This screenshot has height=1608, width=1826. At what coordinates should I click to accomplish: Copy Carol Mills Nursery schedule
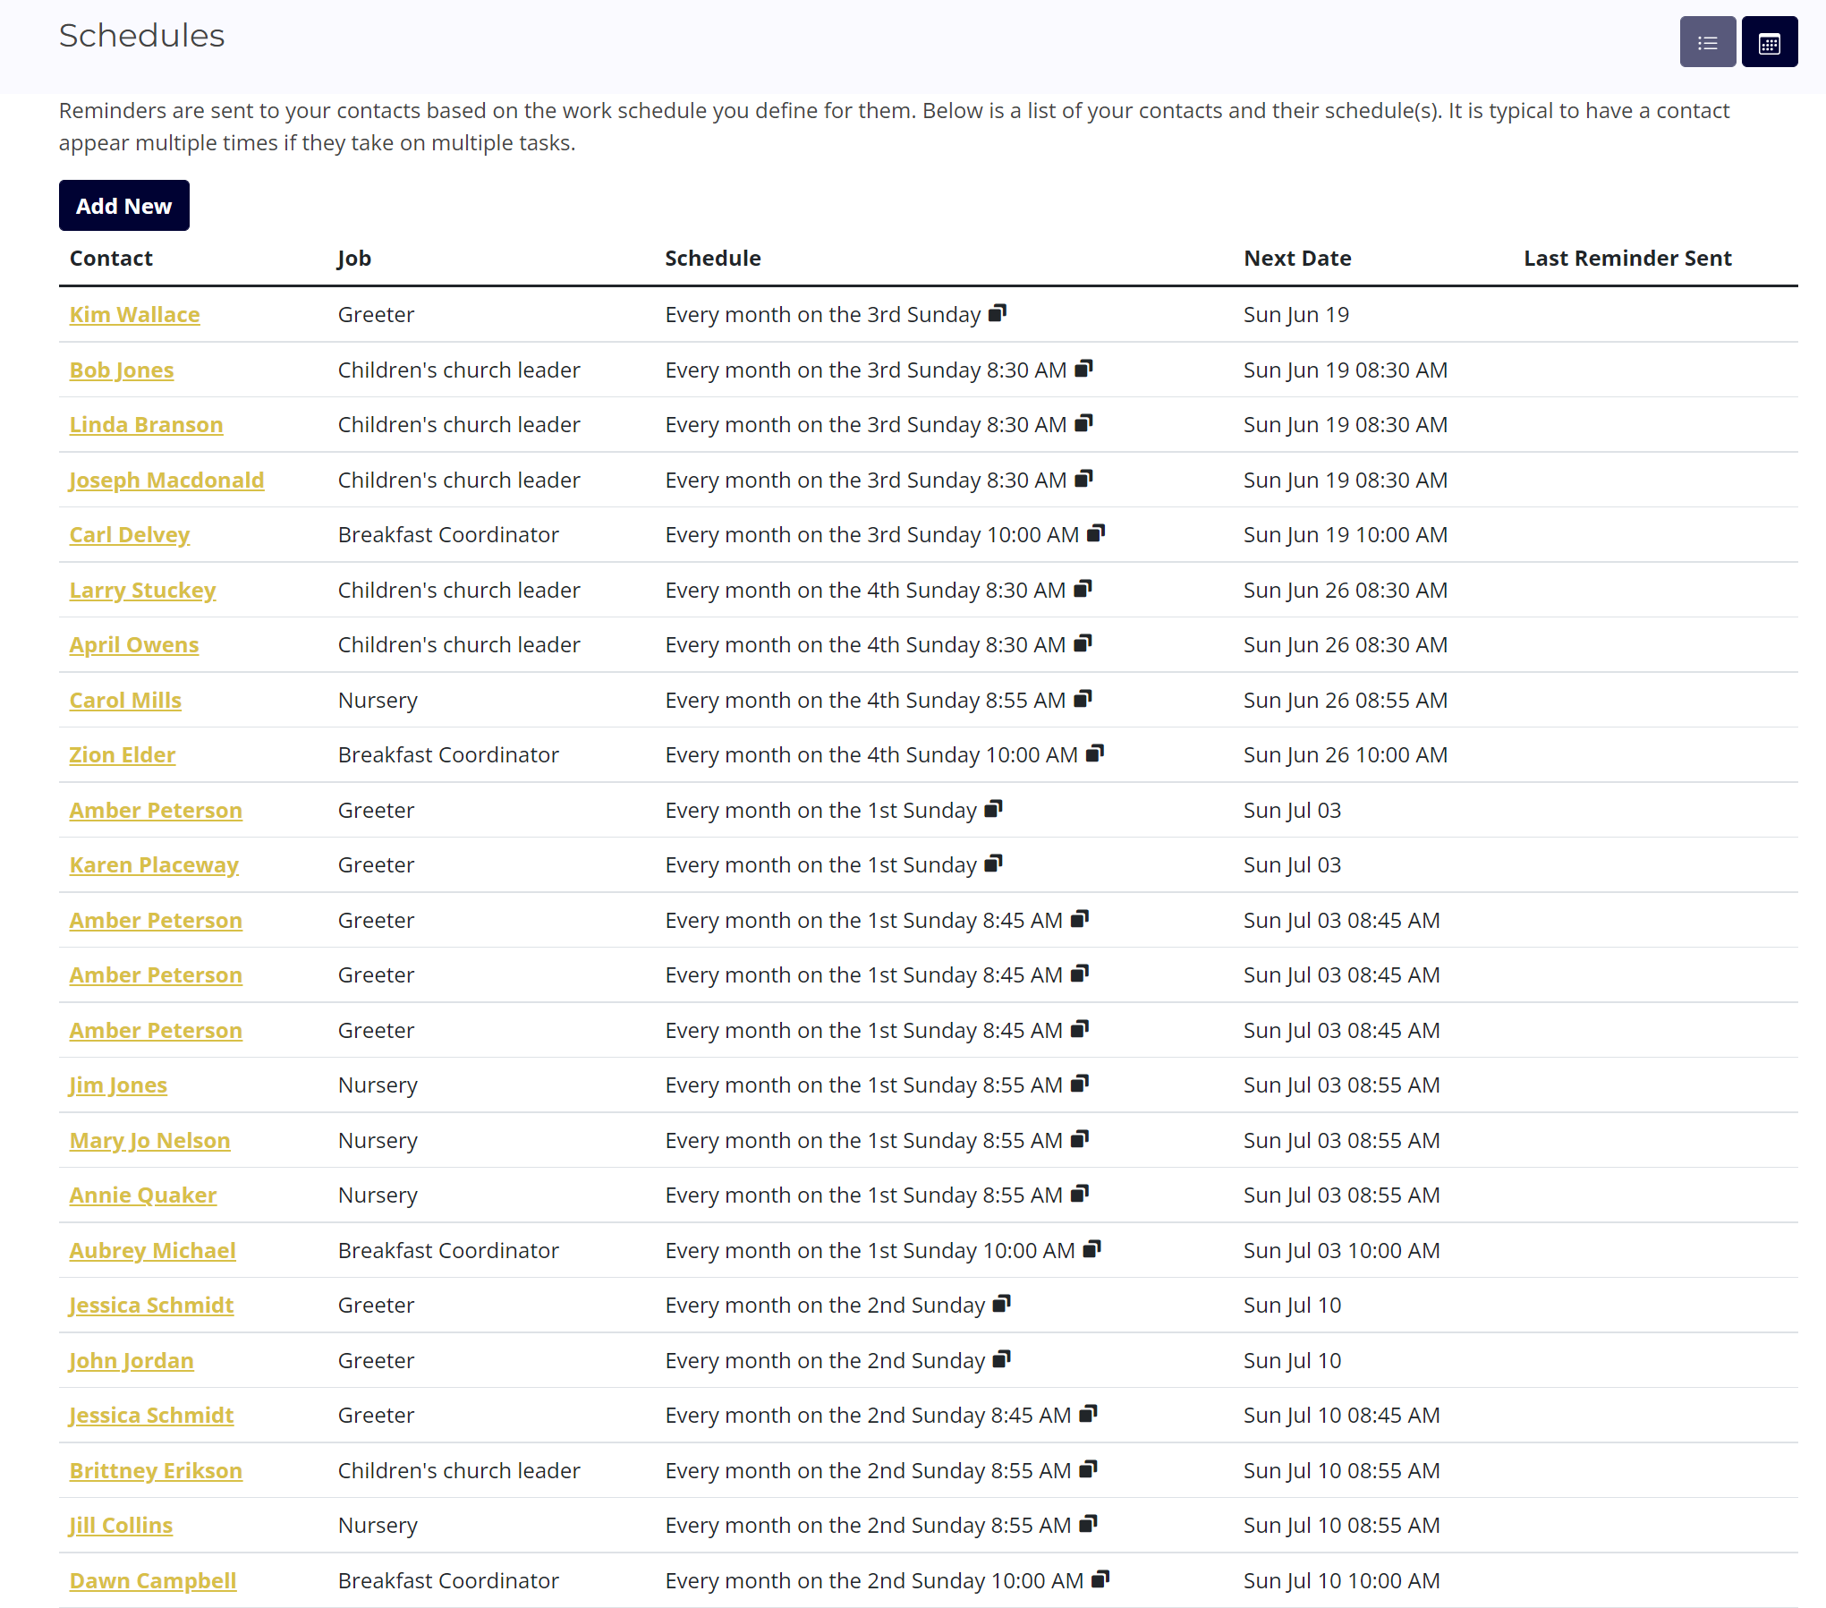click(1083, 699)
